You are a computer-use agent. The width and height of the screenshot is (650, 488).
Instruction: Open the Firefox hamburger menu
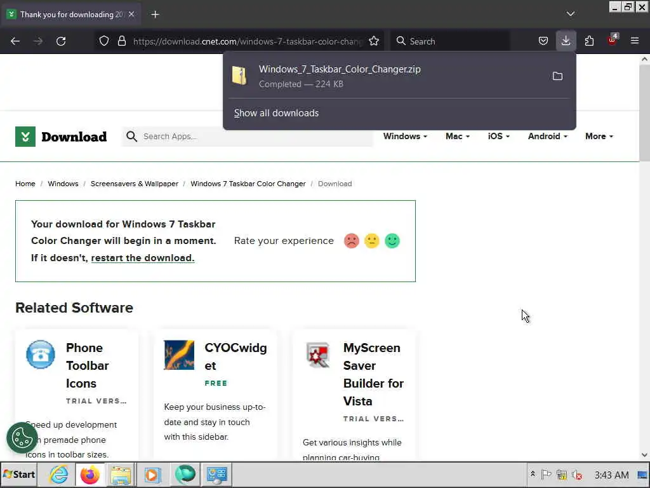pos(635,41)
